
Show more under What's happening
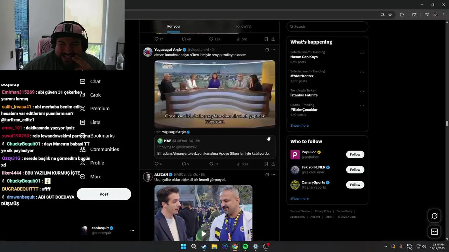300,126
